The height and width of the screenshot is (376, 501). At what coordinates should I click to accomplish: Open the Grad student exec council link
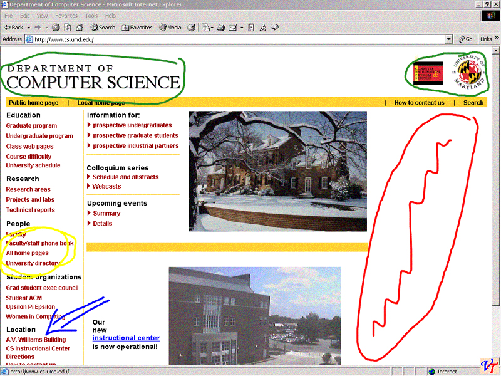tap(42, 288)
